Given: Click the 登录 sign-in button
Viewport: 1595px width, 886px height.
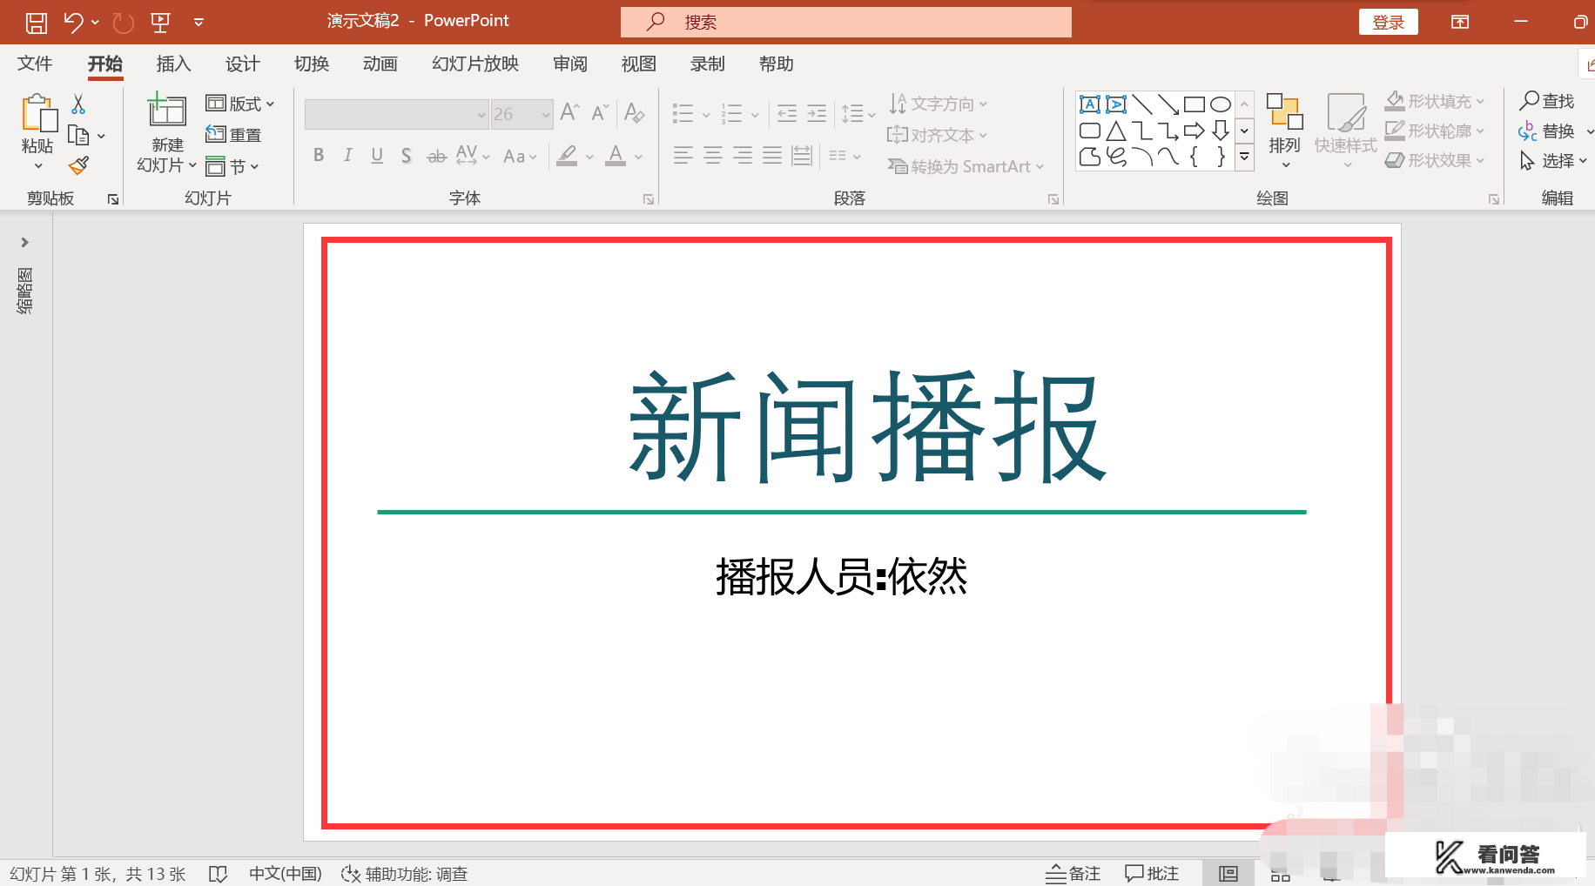Looking at the screenshot, I should click(x=1389, y=21).
